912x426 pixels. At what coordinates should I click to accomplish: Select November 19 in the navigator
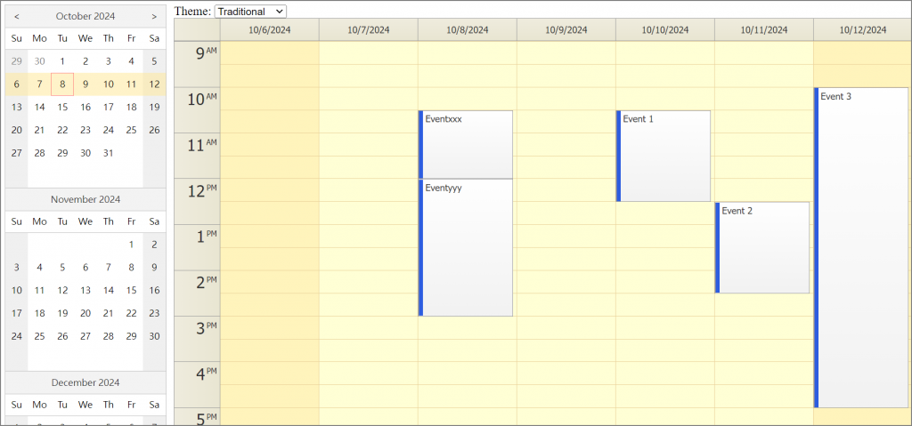pos(62,313)
